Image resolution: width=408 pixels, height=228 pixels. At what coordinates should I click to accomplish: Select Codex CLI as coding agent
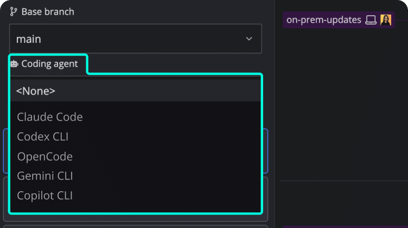click(43, 136)
